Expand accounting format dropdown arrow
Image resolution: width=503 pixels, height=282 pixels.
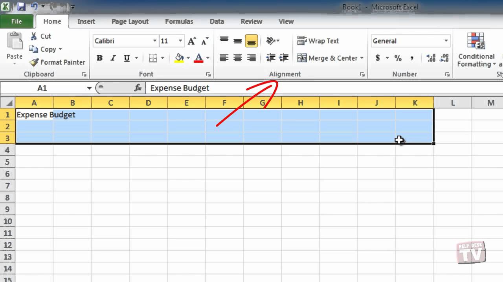click(x=387, y=58)
